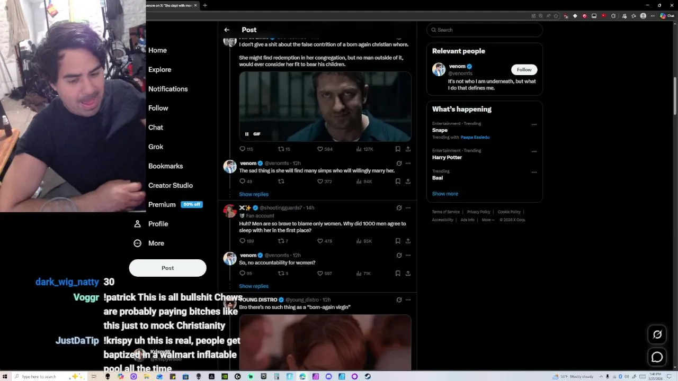Viewport: 678px width, 381px height.
Task: Open the floating chat messages button
Action: pyautogui.click(x=657, y=357)
